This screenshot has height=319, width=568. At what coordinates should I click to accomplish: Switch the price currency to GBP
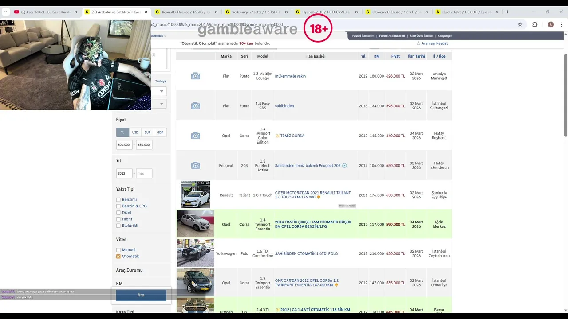(x=160, y=132)
